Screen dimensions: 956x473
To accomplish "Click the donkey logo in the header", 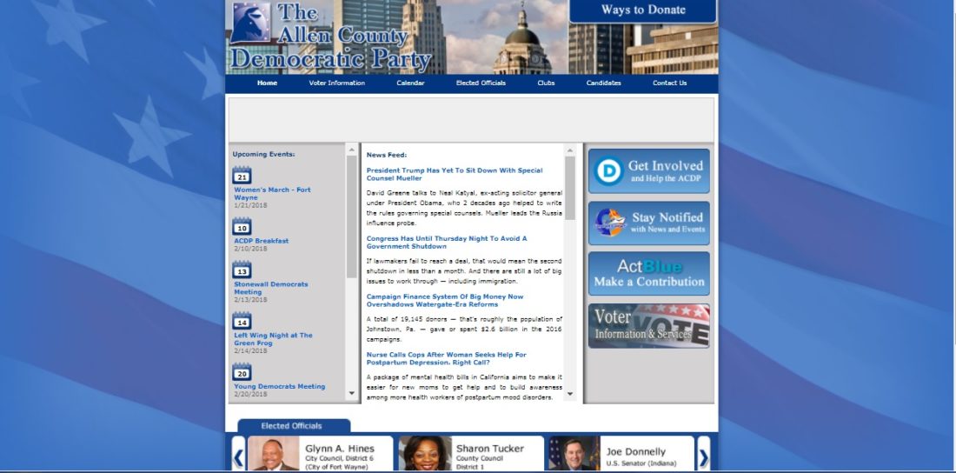I will tap(250, 23).
